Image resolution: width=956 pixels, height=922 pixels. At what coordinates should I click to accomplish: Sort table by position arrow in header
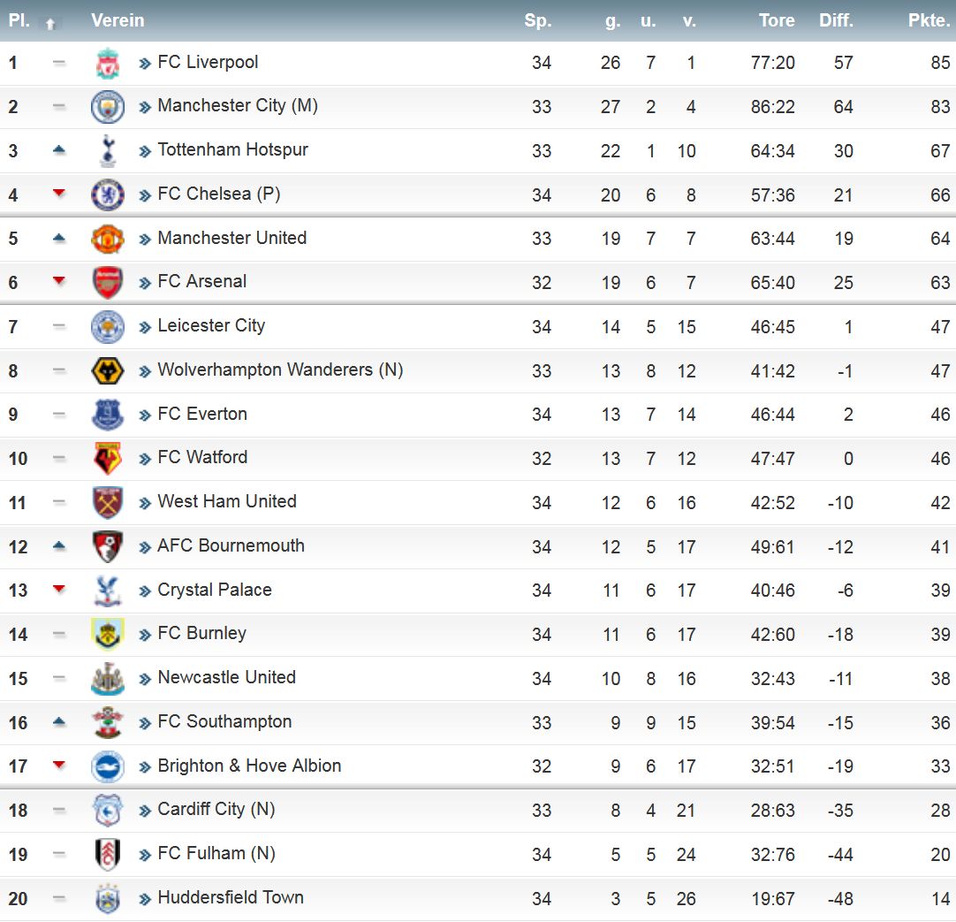[50, 24]
